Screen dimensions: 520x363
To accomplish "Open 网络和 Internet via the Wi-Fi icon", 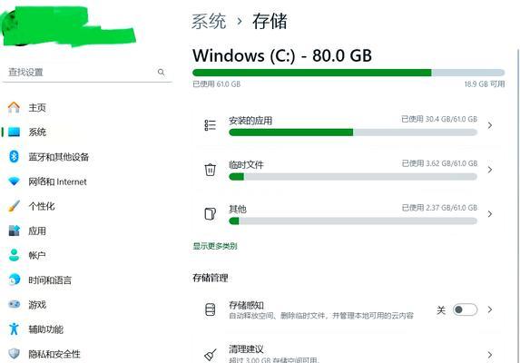I will (14, 181).
